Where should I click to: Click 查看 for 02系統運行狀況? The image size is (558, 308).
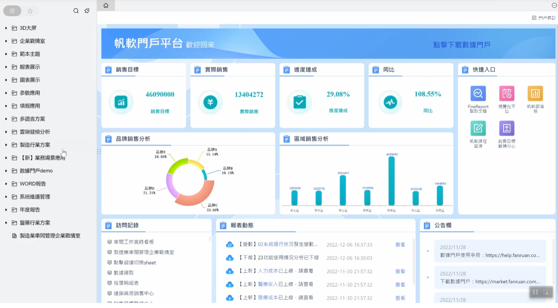click(x=400, y=245)
